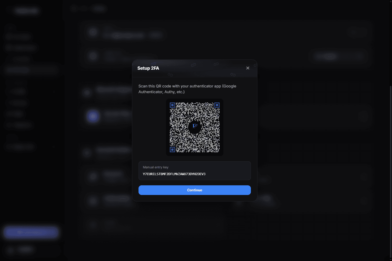
Task: Click the Manual entry key label
Action: 155,167
